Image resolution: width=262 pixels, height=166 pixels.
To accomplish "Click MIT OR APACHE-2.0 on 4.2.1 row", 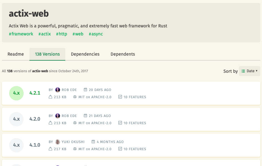I will [95, 97].
